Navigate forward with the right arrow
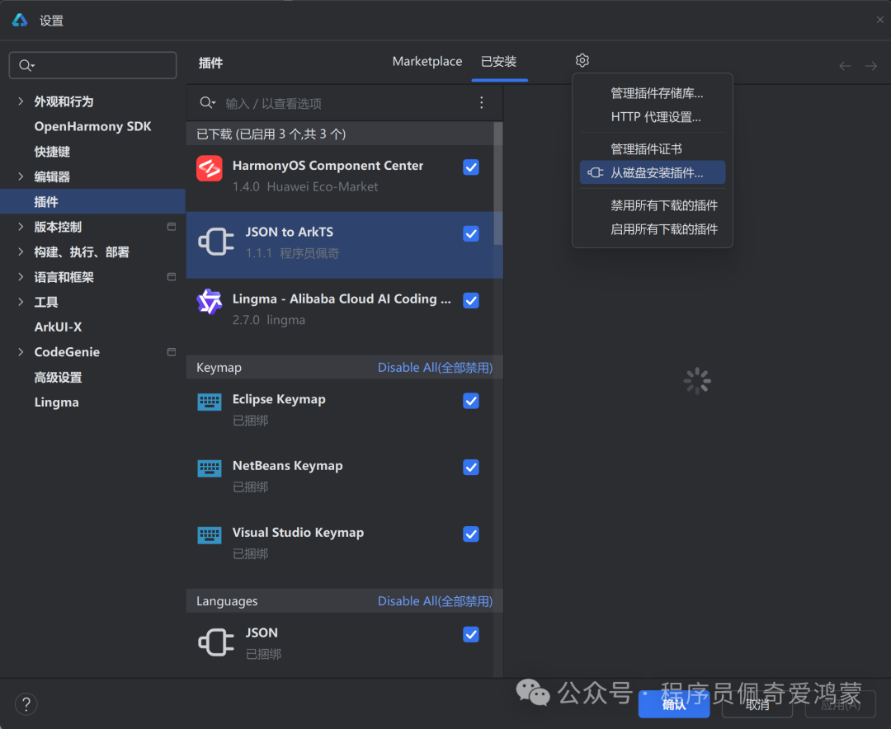Image resolution: width=891 pixels, height=729 pixels. tap(870, 66)
